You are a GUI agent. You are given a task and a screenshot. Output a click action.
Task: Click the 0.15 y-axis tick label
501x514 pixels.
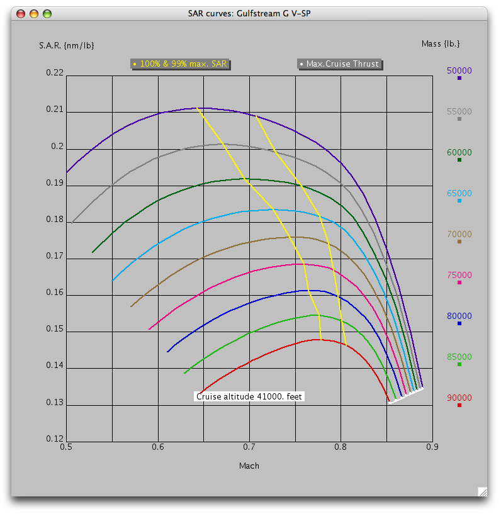pyautogui.click(x=55, y=329)
